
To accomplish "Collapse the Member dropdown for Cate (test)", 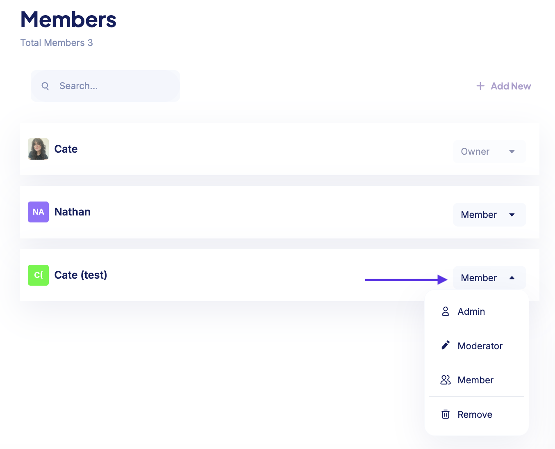I will tap(489, 278).
